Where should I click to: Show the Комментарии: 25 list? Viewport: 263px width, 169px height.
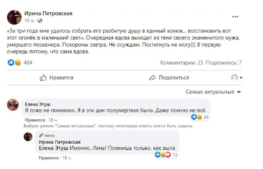182,63
